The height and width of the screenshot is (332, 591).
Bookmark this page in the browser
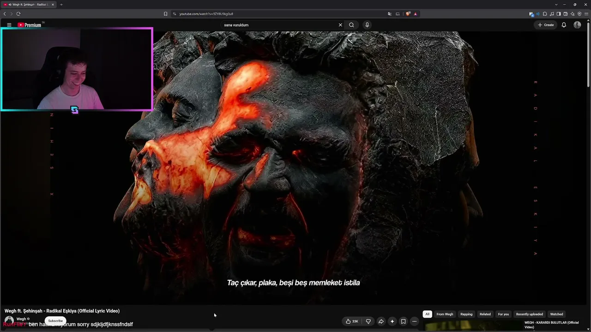pyautogui.click(x=165, y=14)
